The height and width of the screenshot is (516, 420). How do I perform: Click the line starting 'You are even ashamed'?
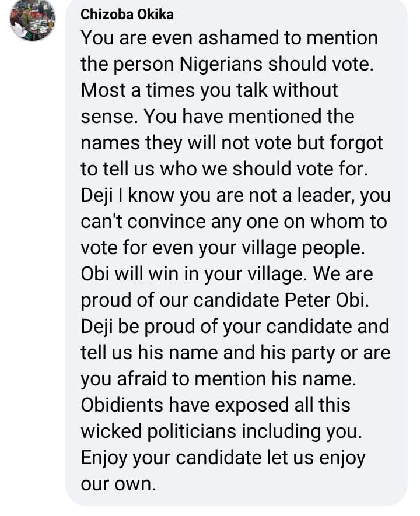[229, 38]
